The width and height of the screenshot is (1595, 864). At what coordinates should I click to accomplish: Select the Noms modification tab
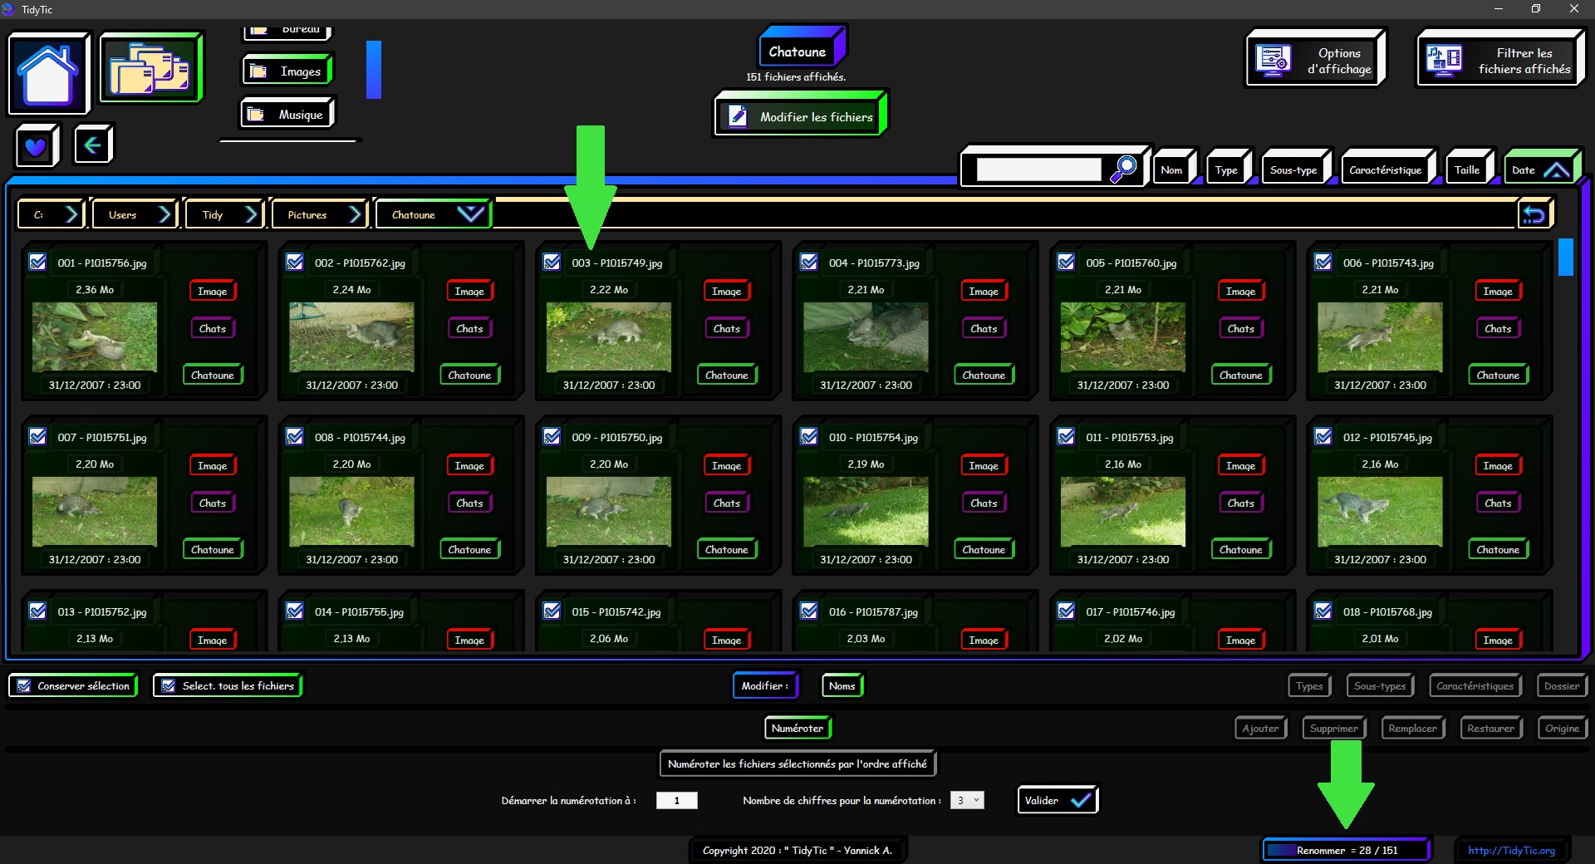coord(842,686)
